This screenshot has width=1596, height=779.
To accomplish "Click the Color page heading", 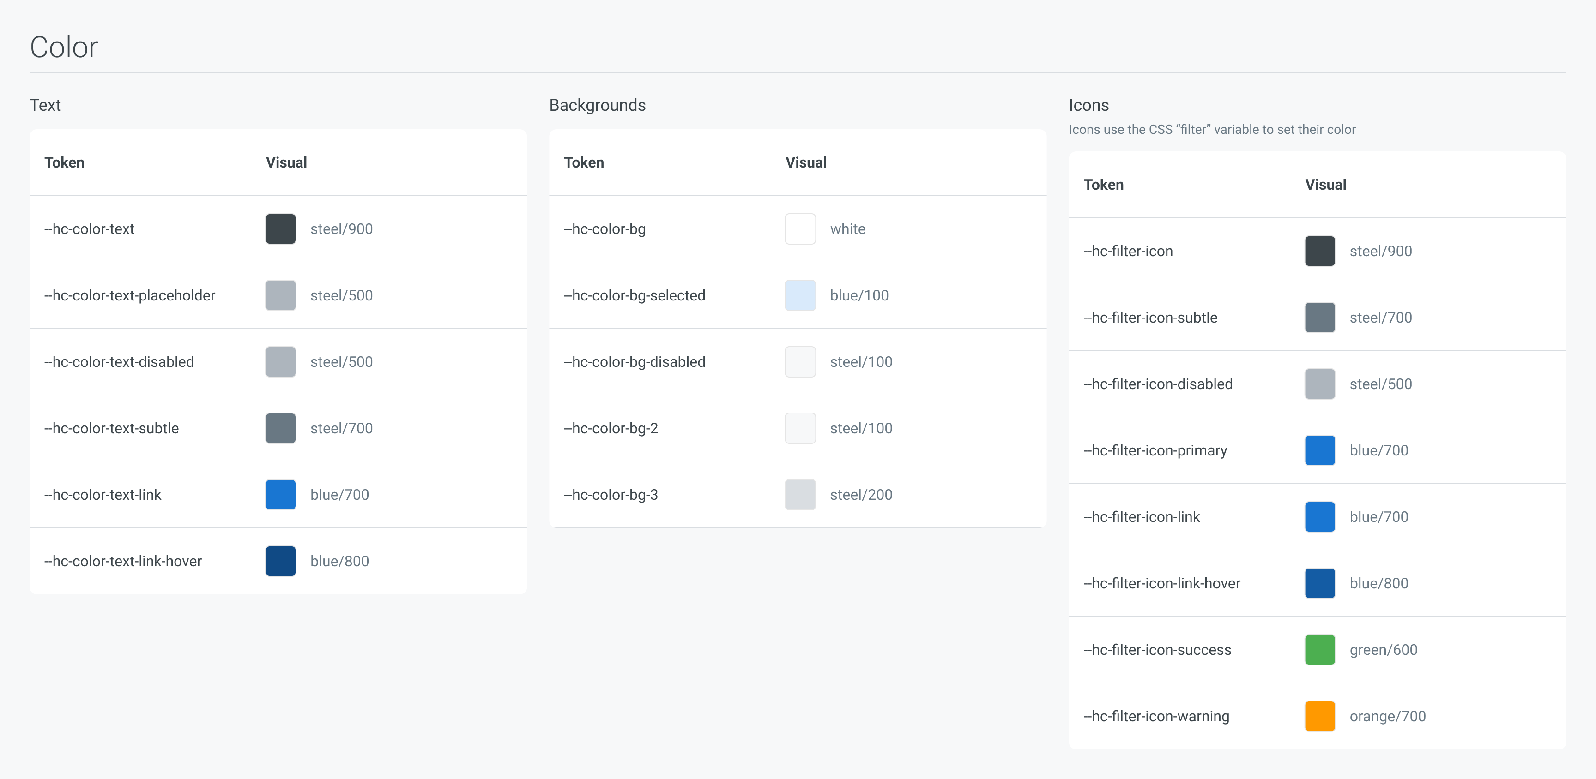I will pos(64,47).
